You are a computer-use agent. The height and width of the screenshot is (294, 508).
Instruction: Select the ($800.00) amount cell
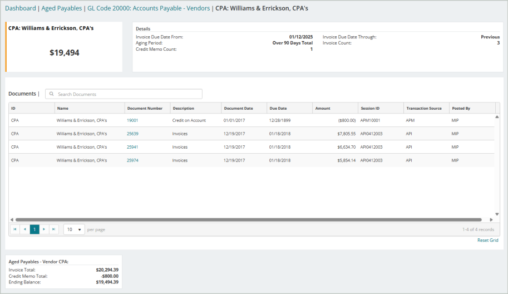point(336,120)
